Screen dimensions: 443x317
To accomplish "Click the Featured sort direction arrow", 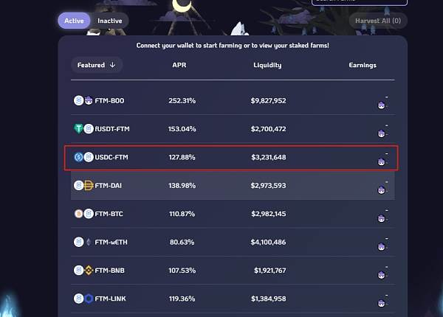I will pos(112,65).
